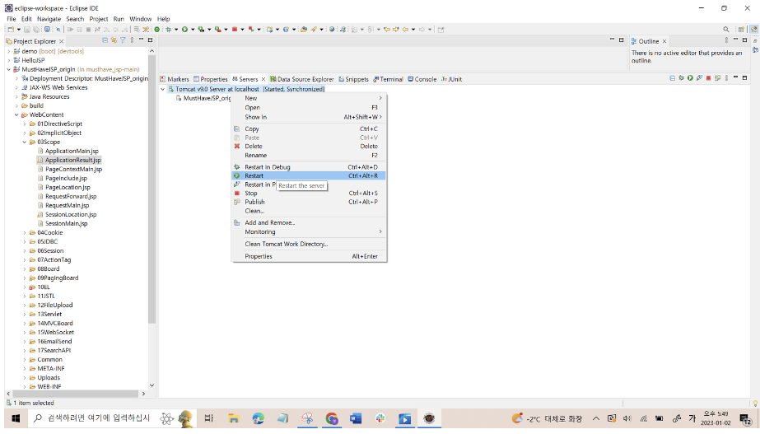Open the Search magnifier at toolbar right
Viewport: 760px width, 434px height.
pos(726,30)
